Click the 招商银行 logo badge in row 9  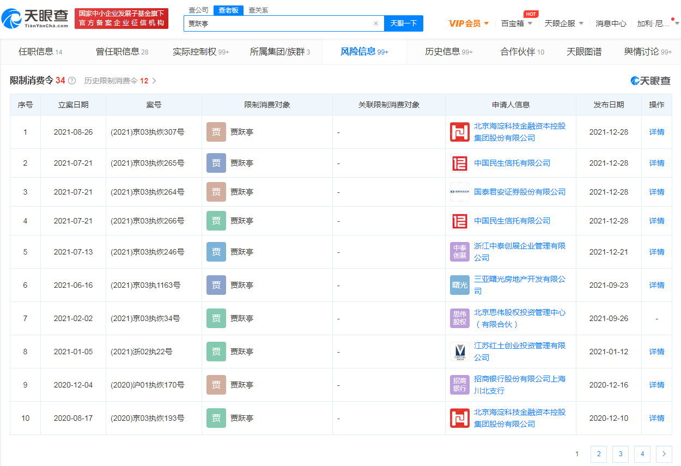pyautogui.click(x=460, y=385)
